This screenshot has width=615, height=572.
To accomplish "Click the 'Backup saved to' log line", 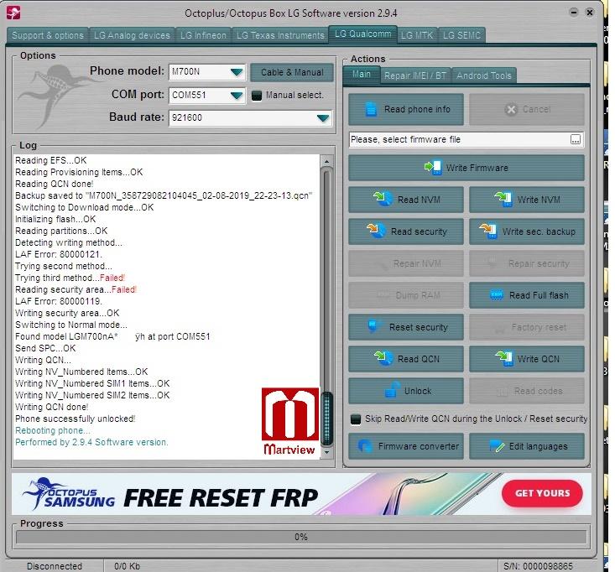I will point(164,195).
